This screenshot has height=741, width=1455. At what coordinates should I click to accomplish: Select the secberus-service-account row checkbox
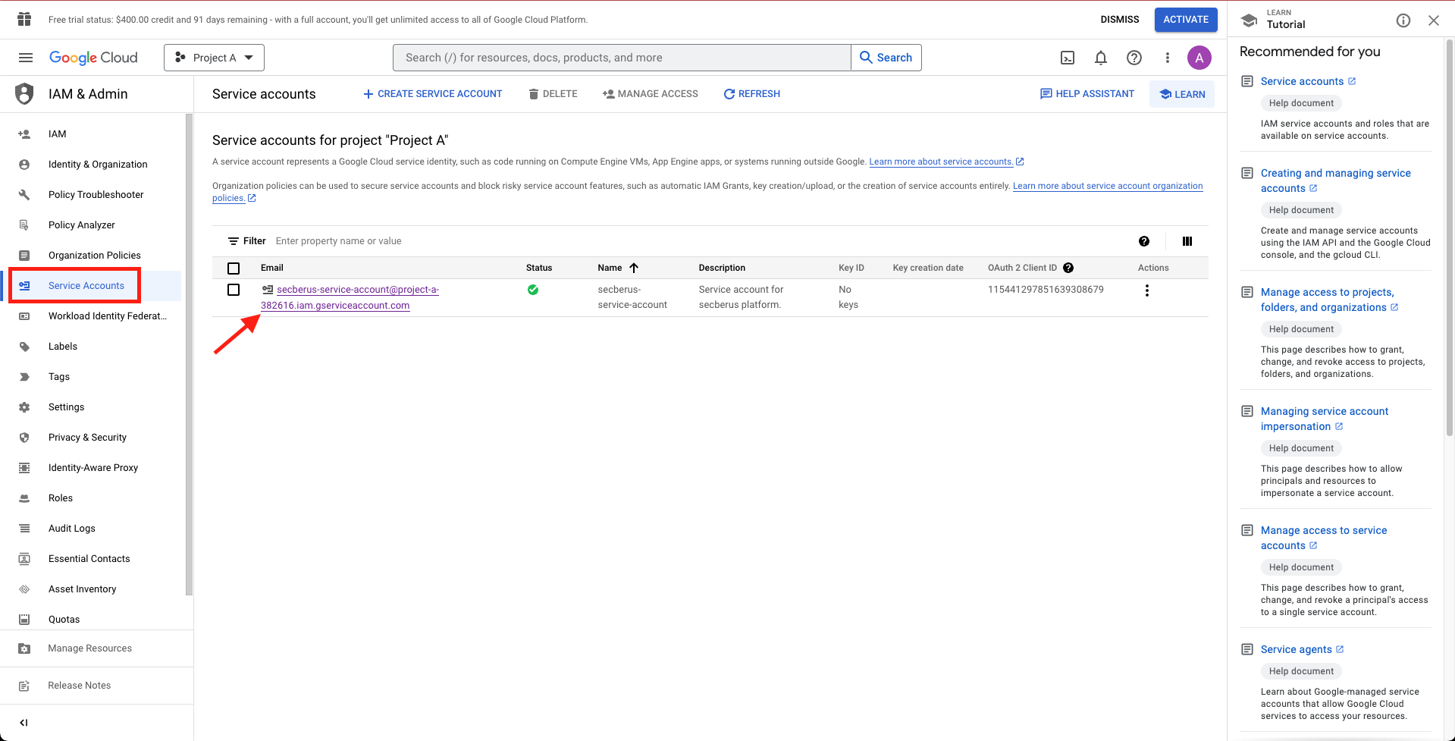tap(234, 290)
